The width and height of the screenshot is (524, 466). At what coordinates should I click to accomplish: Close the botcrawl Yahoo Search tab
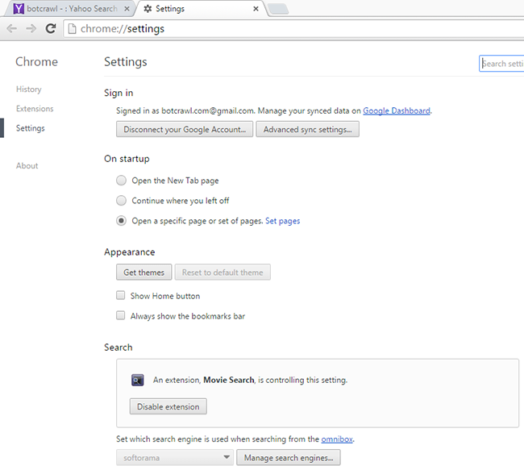click(x=127, y=9)
